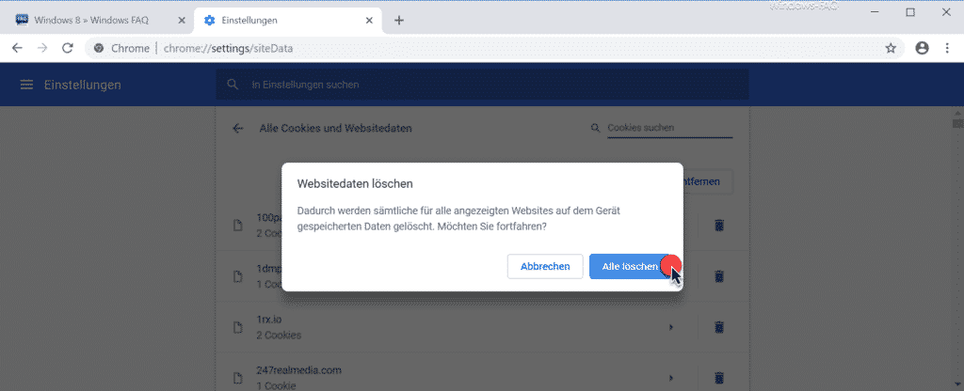
Task: Bookmark this page with star icon
Action: coord(891,49)
